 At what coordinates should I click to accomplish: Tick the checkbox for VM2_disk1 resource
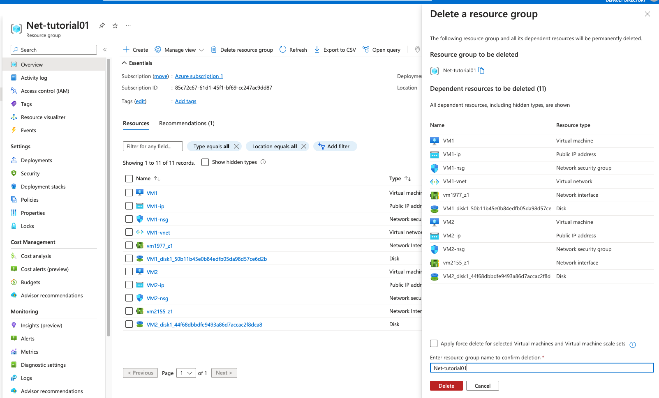point(129,324)
